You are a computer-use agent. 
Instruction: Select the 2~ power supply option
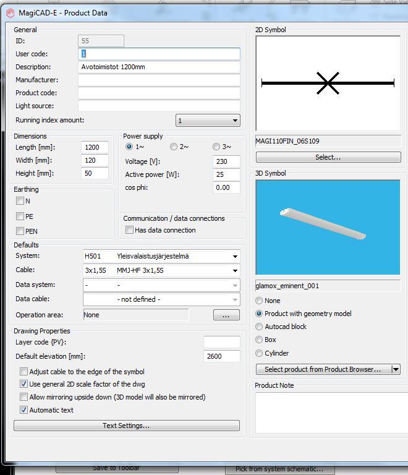point(174,147)
